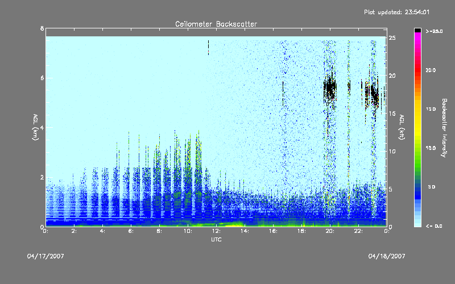Click the 'Plot updated: 23:54:01' timestamp

click(x=396, y=12)
